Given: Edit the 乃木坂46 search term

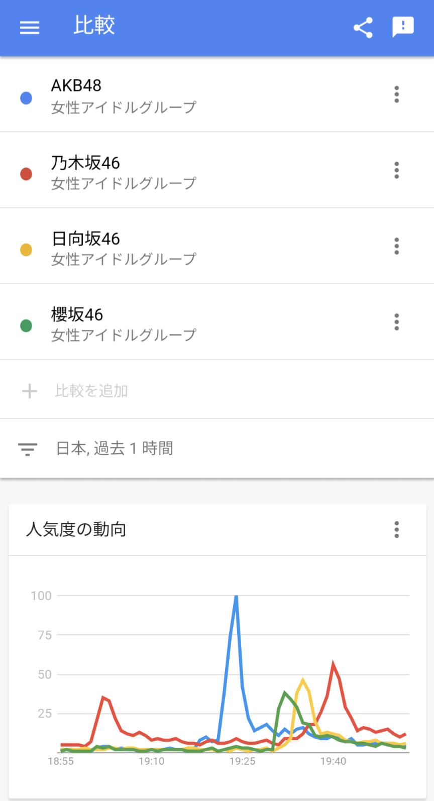Looking at the screenshot, I should [x=85, y=163].
